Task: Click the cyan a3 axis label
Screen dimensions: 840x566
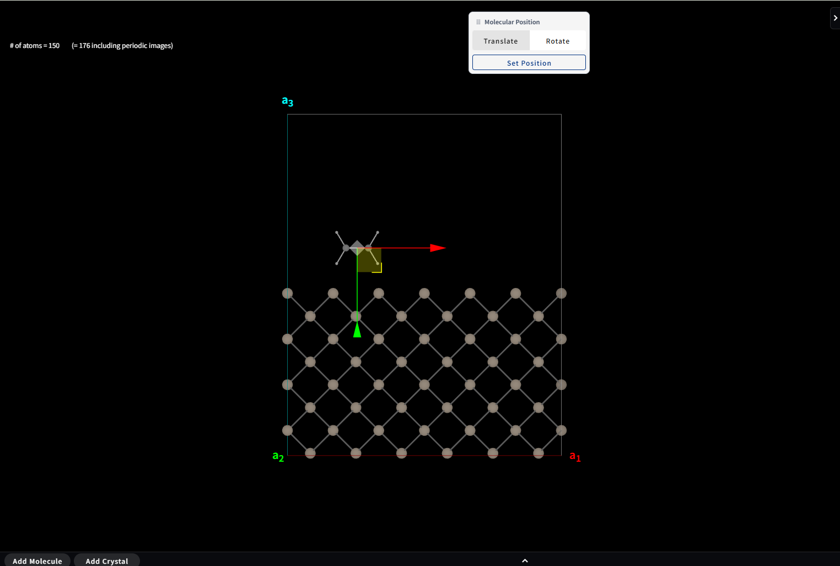Action: [x=287, y=101]
